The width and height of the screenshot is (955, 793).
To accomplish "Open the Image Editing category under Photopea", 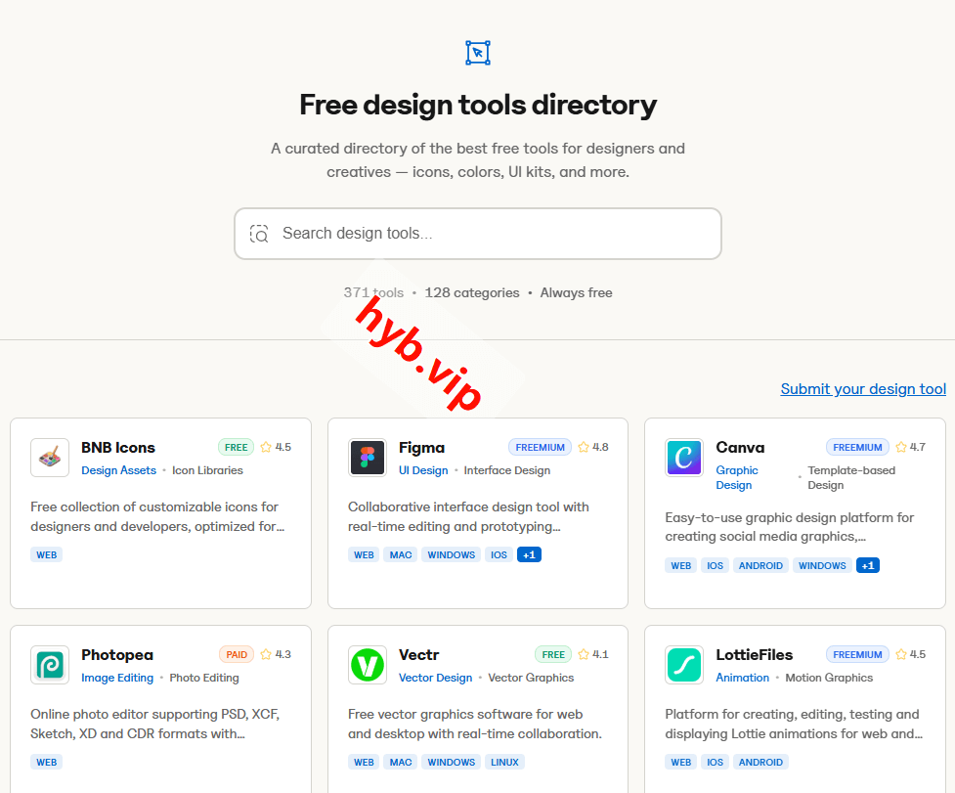I will [116, 677].
